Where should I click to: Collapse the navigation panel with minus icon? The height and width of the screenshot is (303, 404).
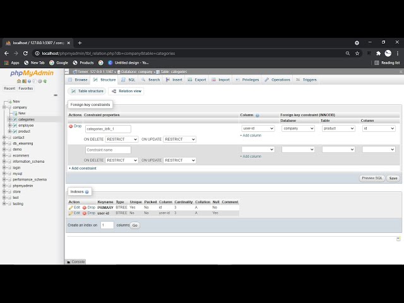click(56, 95)
